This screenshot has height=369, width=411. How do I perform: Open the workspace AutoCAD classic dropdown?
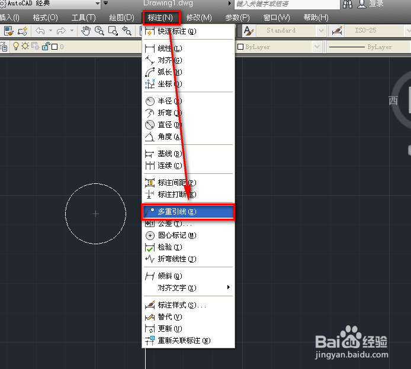point(98,4)
